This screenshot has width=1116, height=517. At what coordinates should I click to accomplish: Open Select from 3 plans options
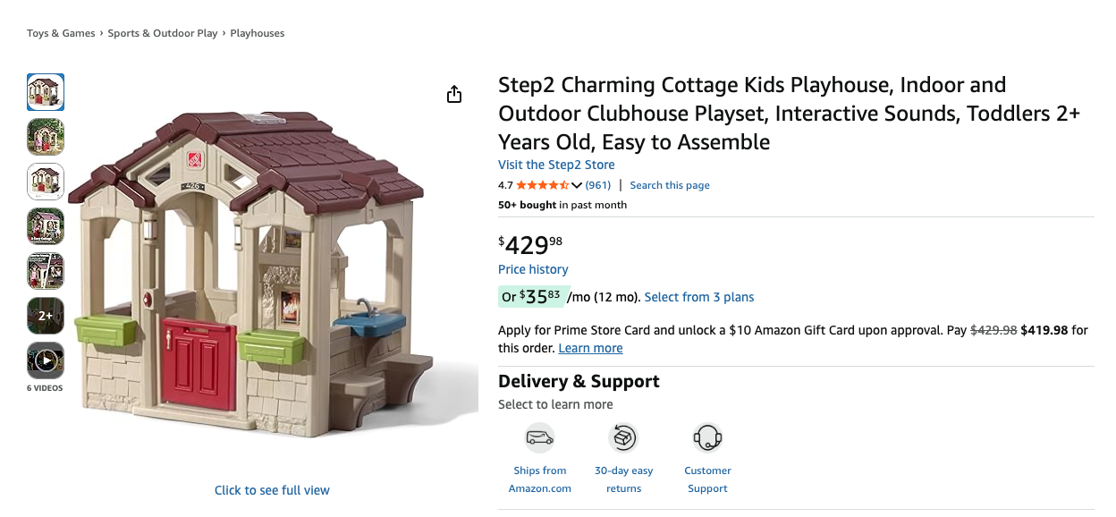[x=699, y=297]
